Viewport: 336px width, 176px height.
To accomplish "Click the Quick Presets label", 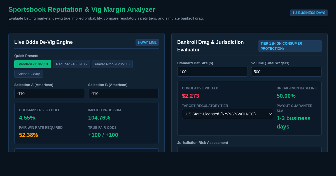I will pyautogui.click(x=26, y=56).
